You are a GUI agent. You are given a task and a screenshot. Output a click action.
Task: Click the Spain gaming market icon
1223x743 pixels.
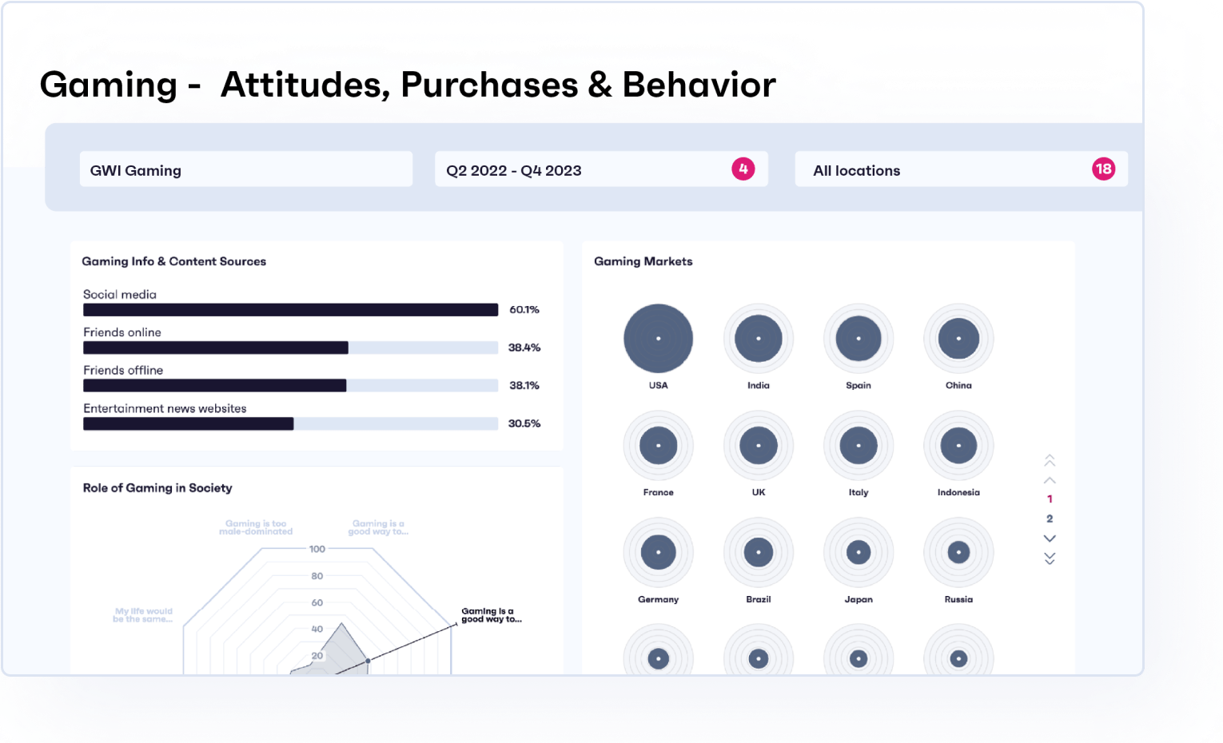[858, 338]
